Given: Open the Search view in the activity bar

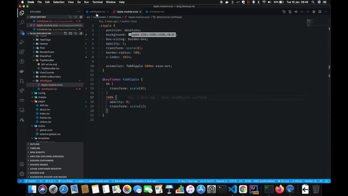Looking at the screenshot, I should pyautogui.click(x=22, y=22).
